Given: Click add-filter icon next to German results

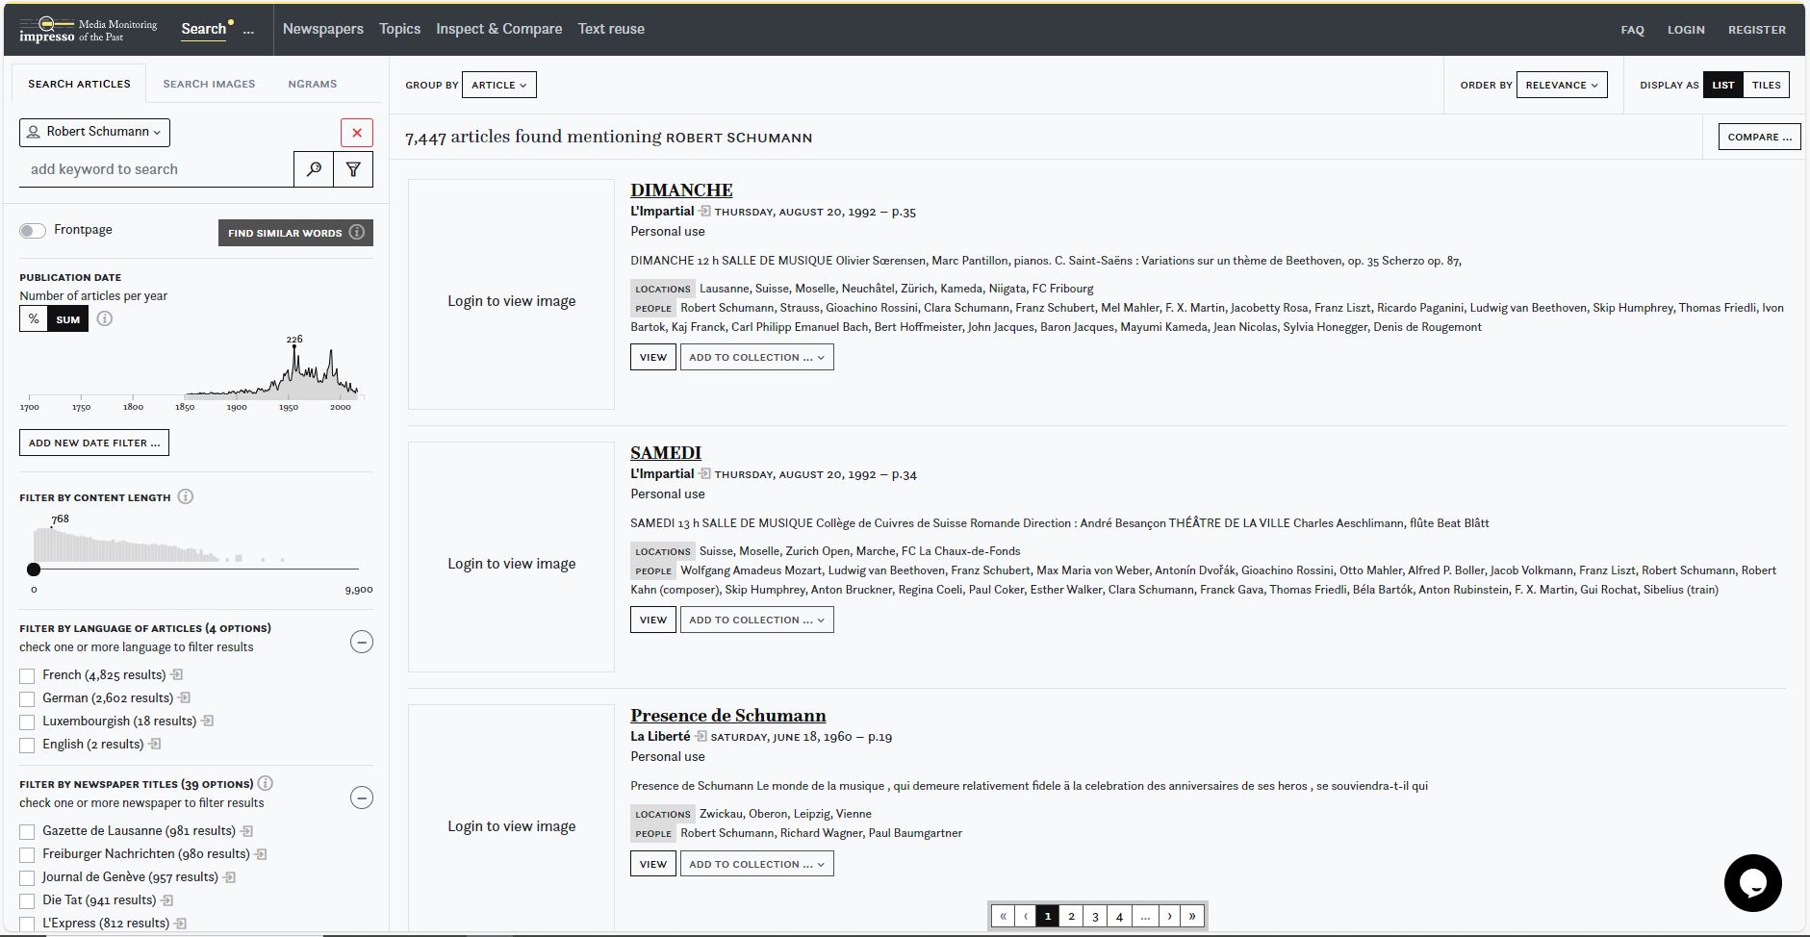Looking at the screenshot, I should 185,698.
